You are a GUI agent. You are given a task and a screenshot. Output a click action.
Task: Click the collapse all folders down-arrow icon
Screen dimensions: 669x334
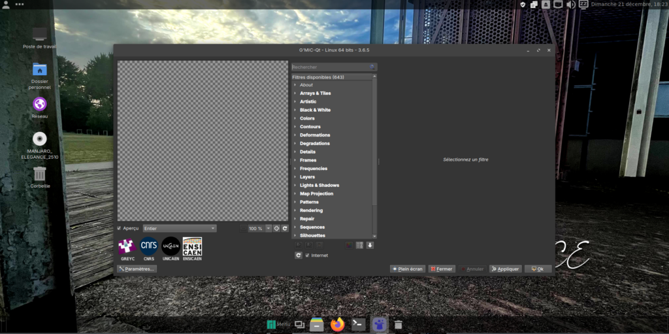(x=370, y=245)
